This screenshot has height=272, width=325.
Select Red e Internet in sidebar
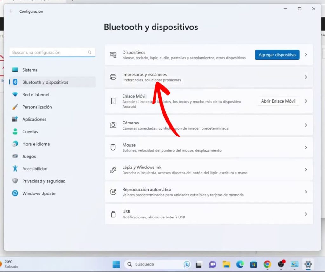(36, 94)
